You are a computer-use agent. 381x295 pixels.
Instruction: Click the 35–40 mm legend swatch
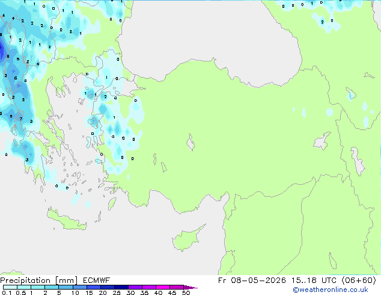pyautogui.click(x=148, y=287)
